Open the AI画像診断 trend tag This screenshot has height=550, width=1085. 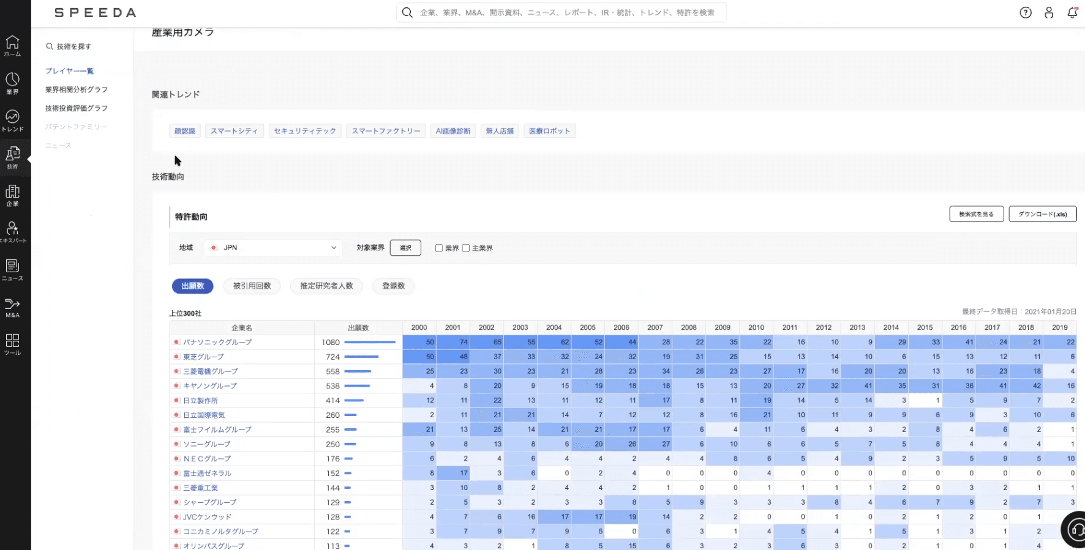pos(453,131)
